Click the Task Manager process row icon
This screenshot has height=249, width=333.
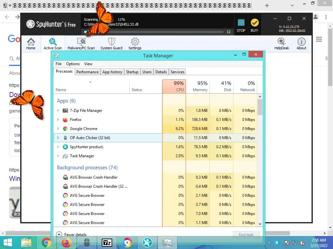(65, 156)
